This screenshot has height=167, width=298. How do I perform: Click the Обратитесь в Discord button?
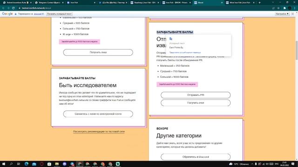tap(196, 157)
